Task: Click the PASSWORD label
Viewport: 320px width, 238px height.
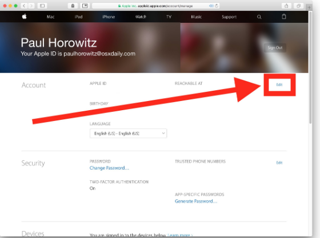Action: tap(100, 162)
